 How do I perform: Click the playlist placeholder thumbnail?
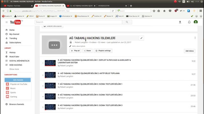[x=55, y=45]
